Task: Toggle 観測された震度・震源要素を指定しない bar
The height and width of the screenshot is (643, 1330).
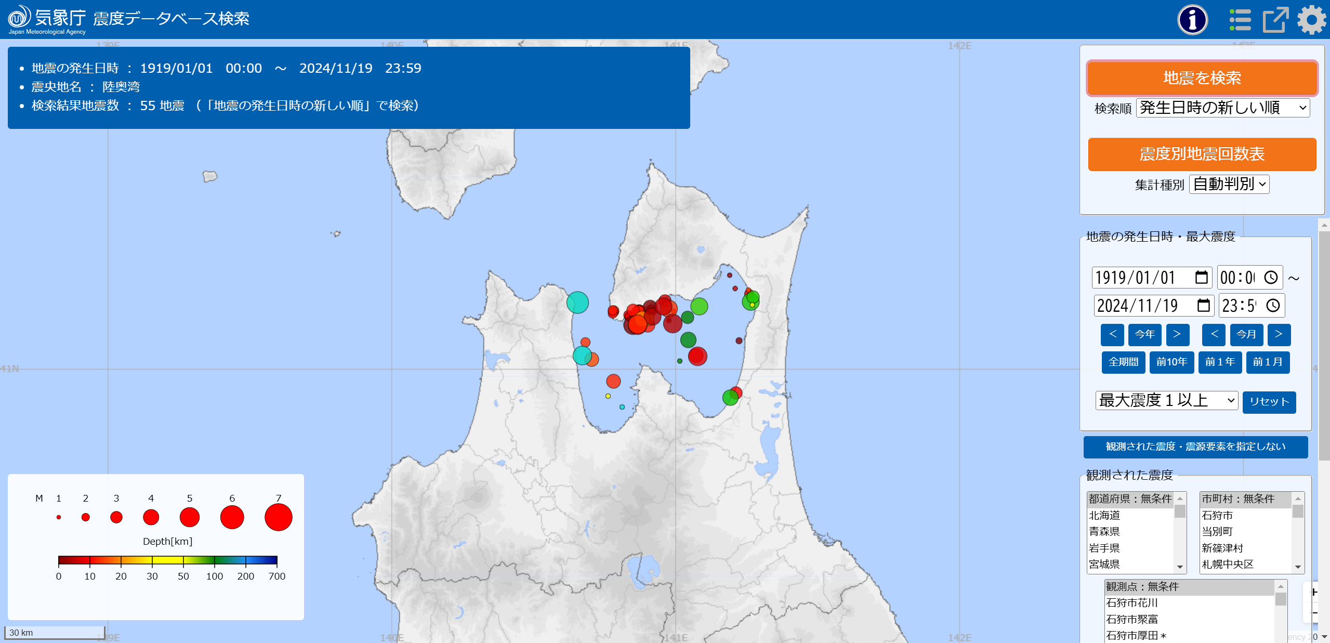Action: point(1195,447)
